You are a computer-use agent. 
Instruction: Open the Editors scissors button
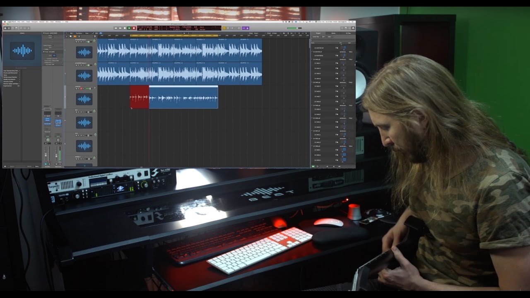pyautogui.click(x=29, y=28)
